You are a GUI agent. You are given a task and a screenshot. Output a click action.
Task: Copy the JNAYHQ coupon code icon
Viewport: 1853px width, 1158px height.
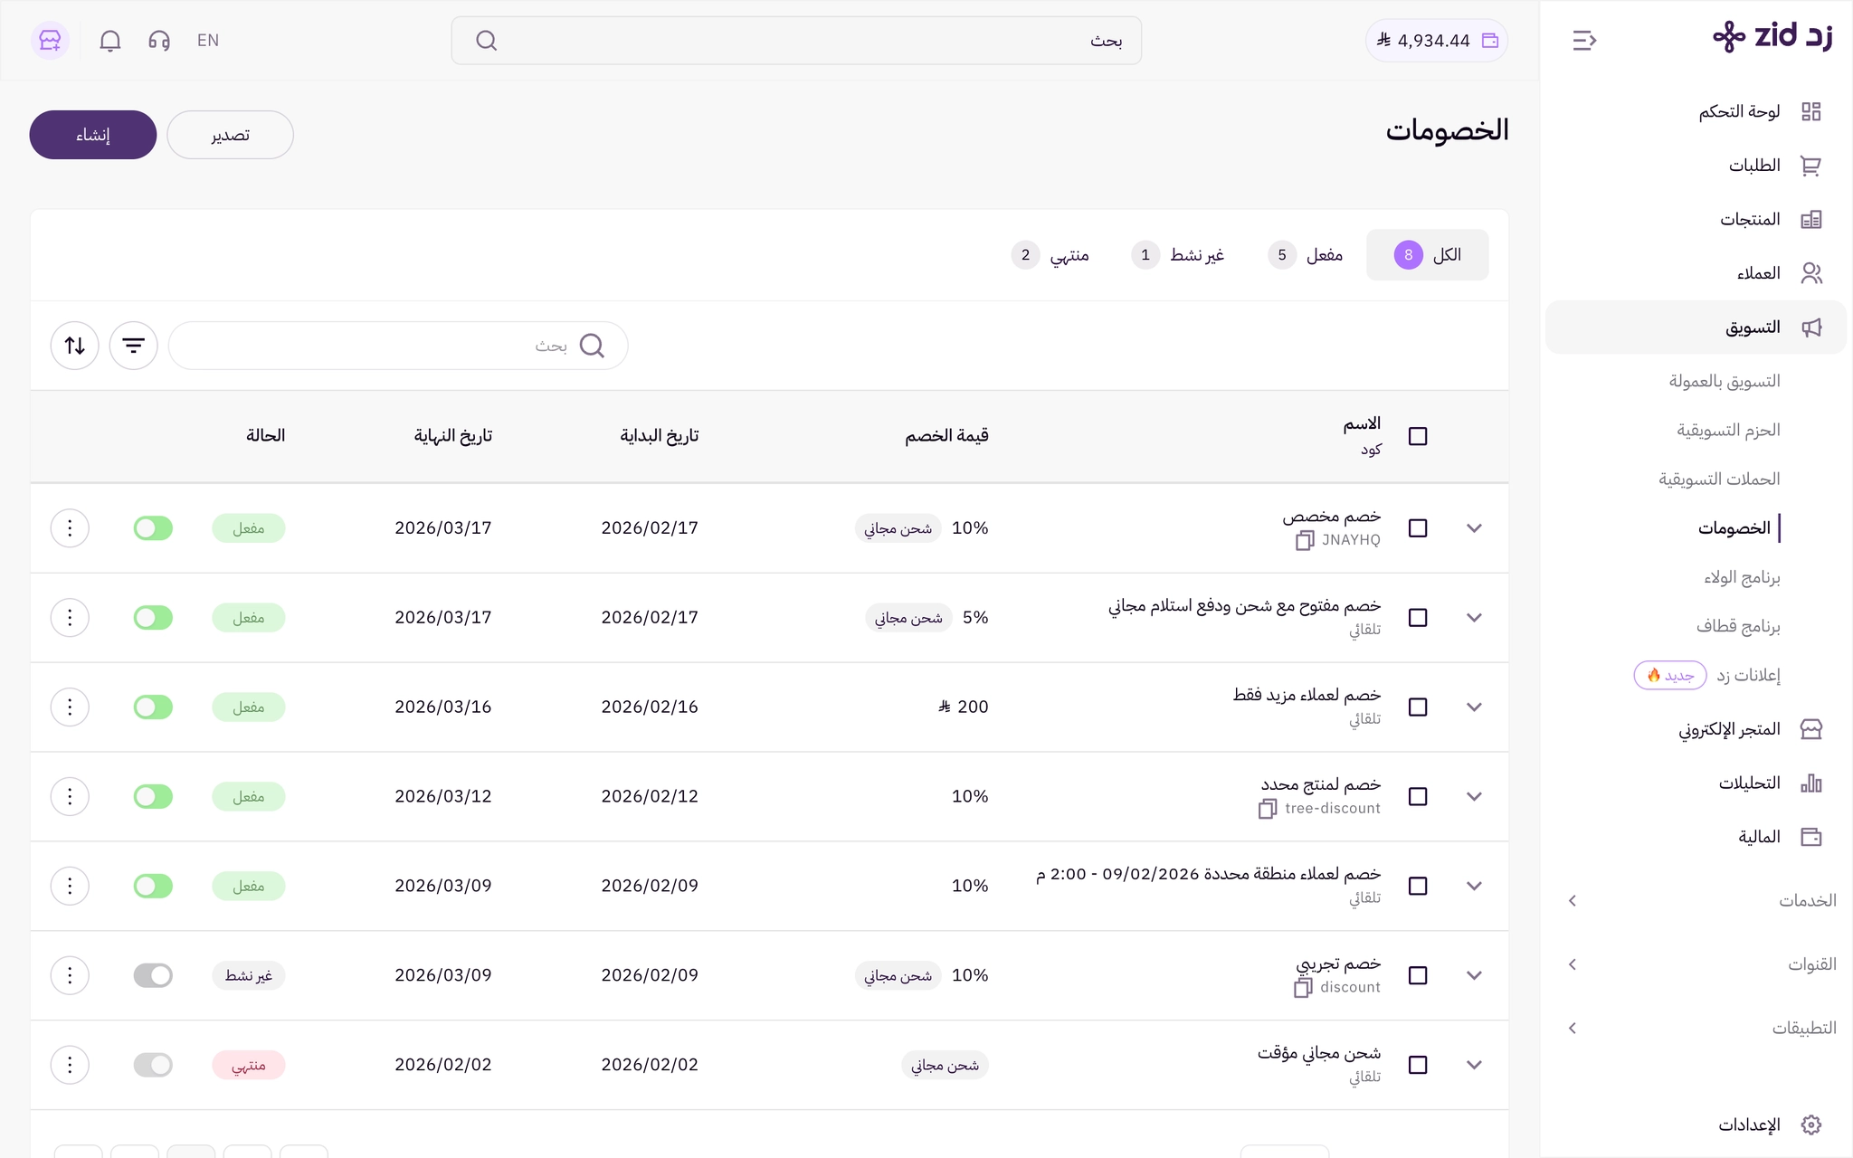1304,540
